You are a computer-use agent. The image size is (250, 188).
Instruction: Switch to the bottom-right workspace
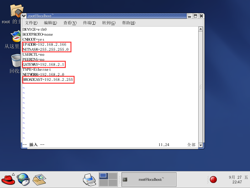(113, 183)
